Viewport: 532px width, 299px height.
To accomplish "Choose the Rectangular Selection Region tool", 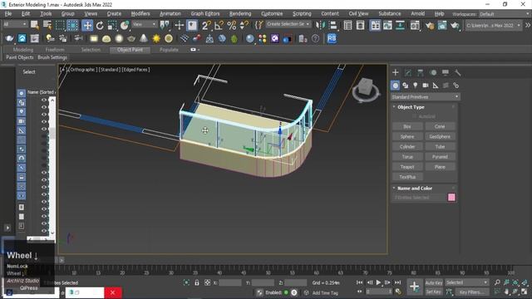I will pyautogui.click(x=60, y=25).
